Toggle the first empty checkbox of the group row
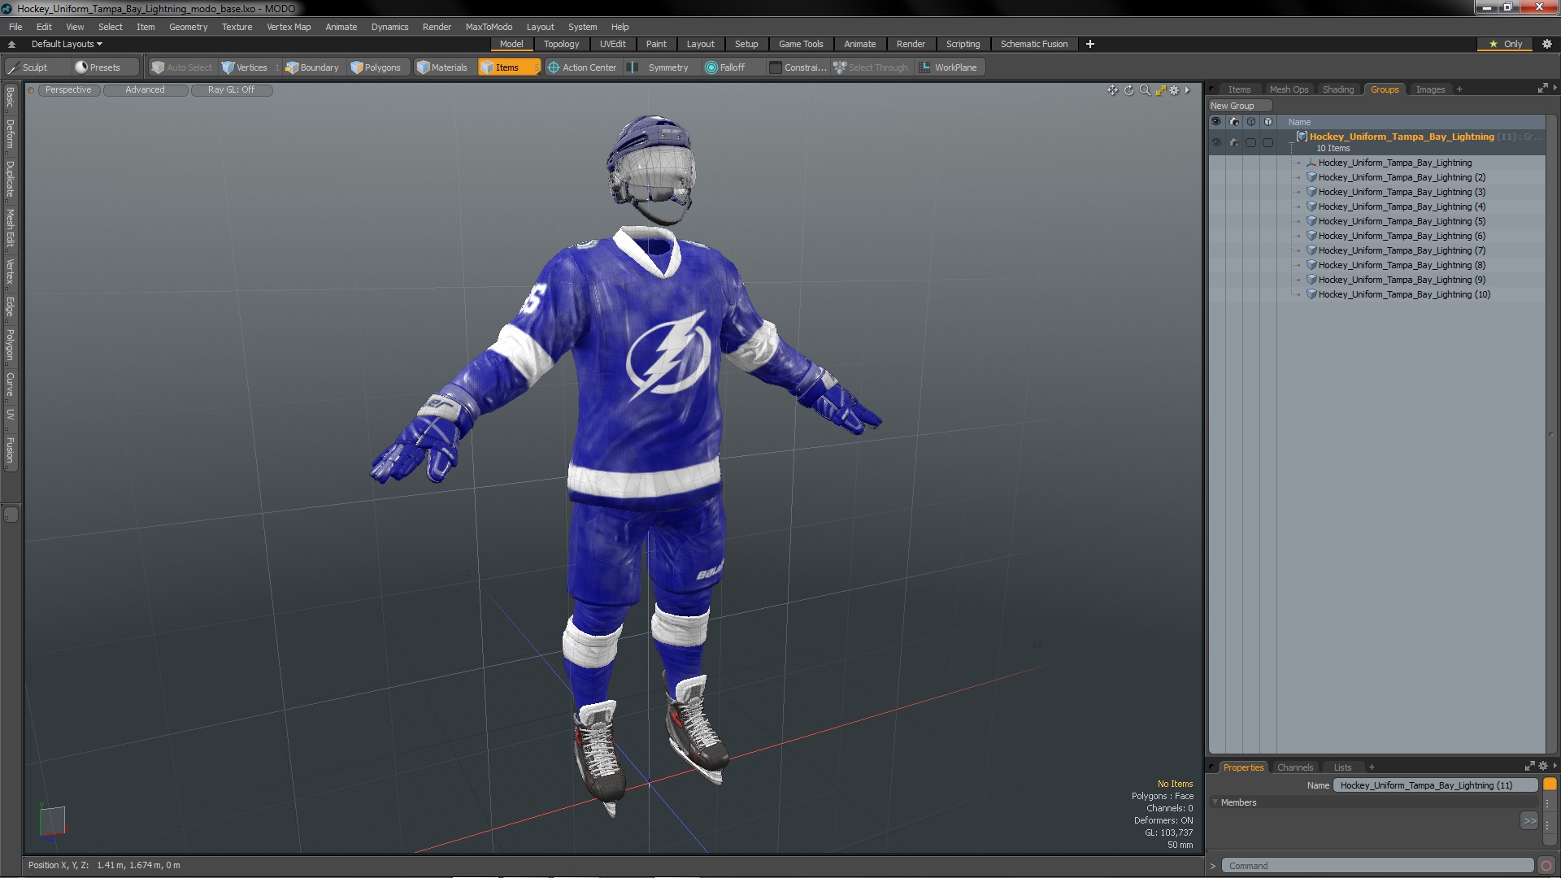The height and width of the screenshot is (878, 1561). click(x=1251, y=142)
